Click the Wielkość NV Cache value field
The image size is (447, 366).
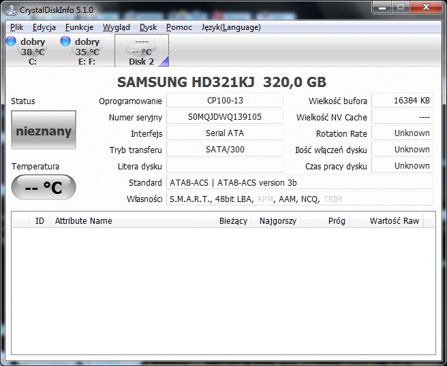coord(402,117)
